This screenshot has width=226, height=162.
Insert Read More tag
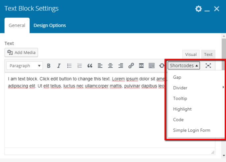141,66
